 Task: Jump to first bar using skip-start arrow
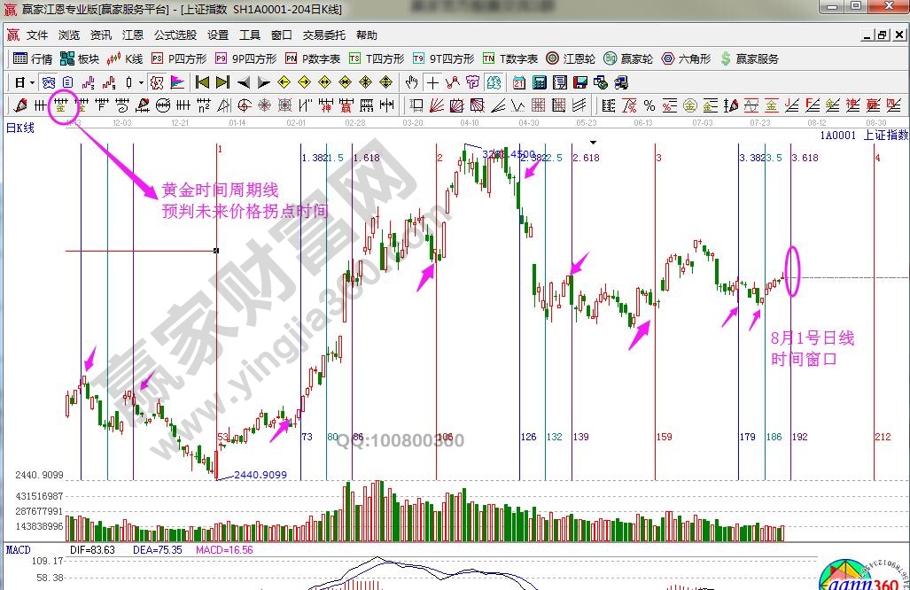point(202,83)
